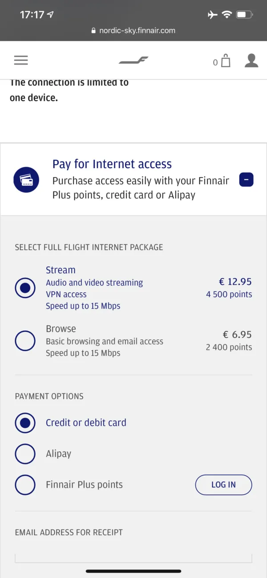Click the Finnair logo in the header
Viewport: 267px width, 578px height.
click(x=133, y=60)
